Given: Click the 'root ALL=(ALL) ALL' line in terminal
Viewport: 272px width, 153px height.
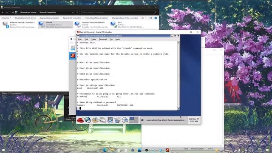Looking at the screenshot, I should [x=90, y=88].
